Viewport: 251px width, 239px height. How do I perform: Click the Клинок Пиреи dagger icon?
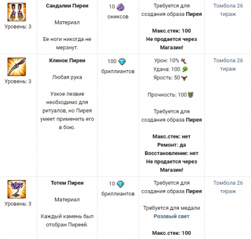16,67
